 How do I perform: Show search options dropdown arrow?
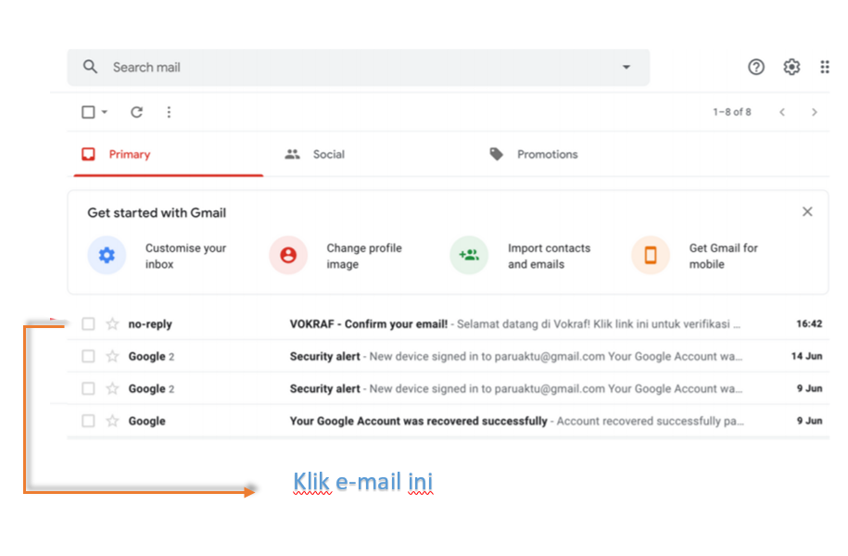627,67
